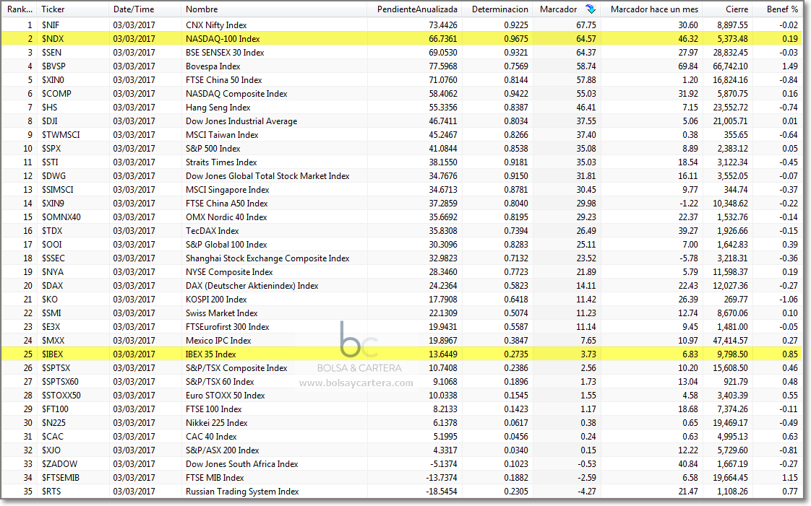Sort by the Rank column header
This screenshot has width=811, height=506.
click(20, 9)
